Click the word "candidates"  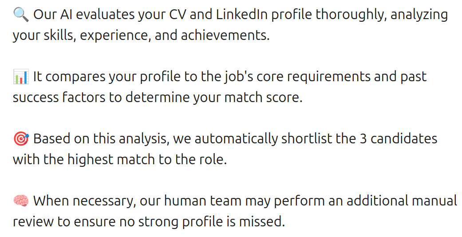[x=404, y=139]
